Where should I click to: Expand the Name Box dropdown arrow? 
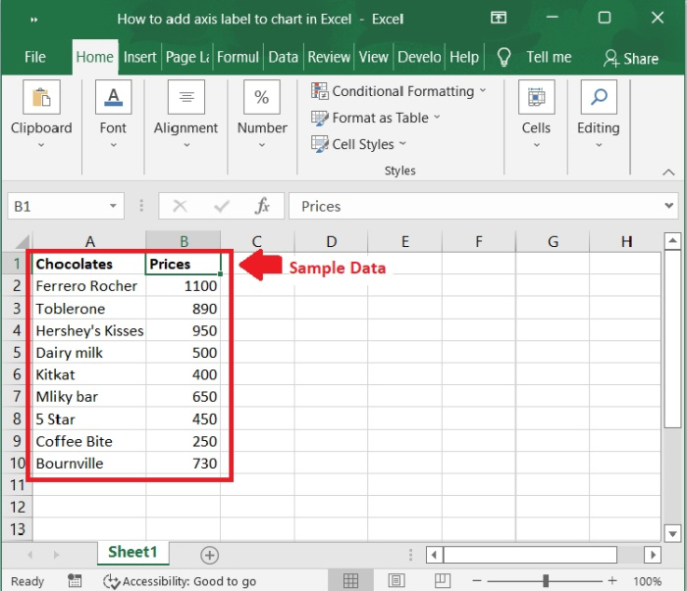[x=113, y=206]
